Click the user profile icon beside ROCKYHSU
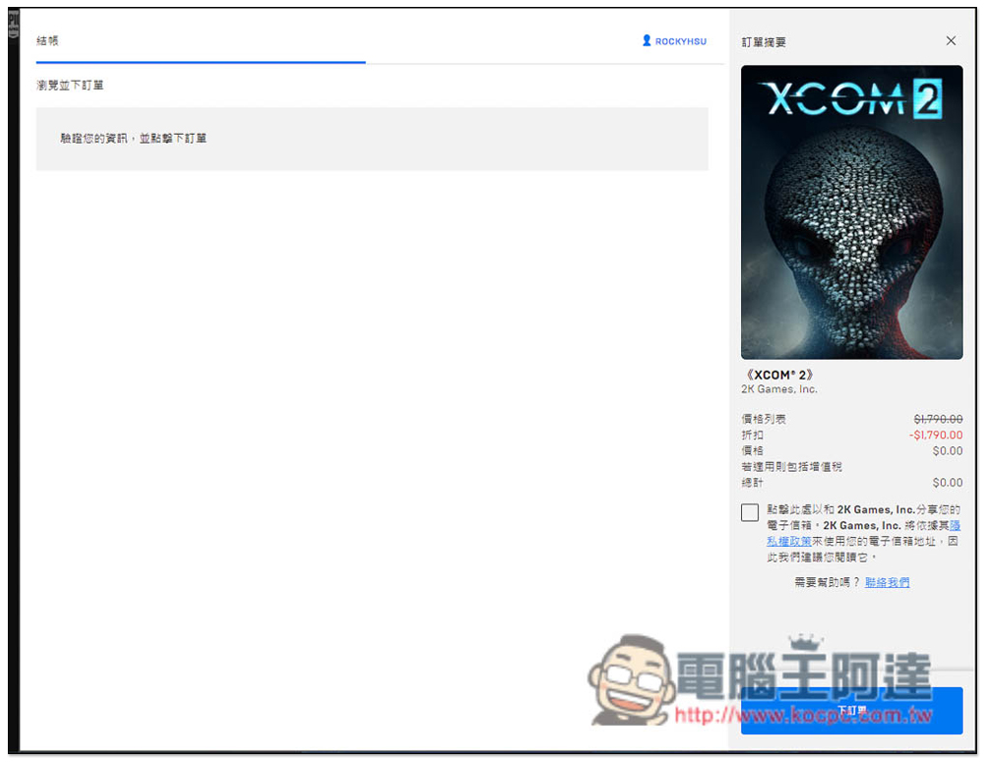 (646, 40)
